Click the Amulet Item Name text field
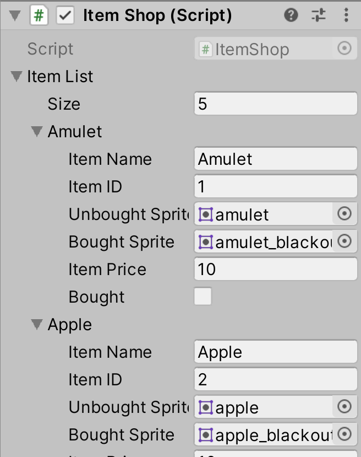 276,159
